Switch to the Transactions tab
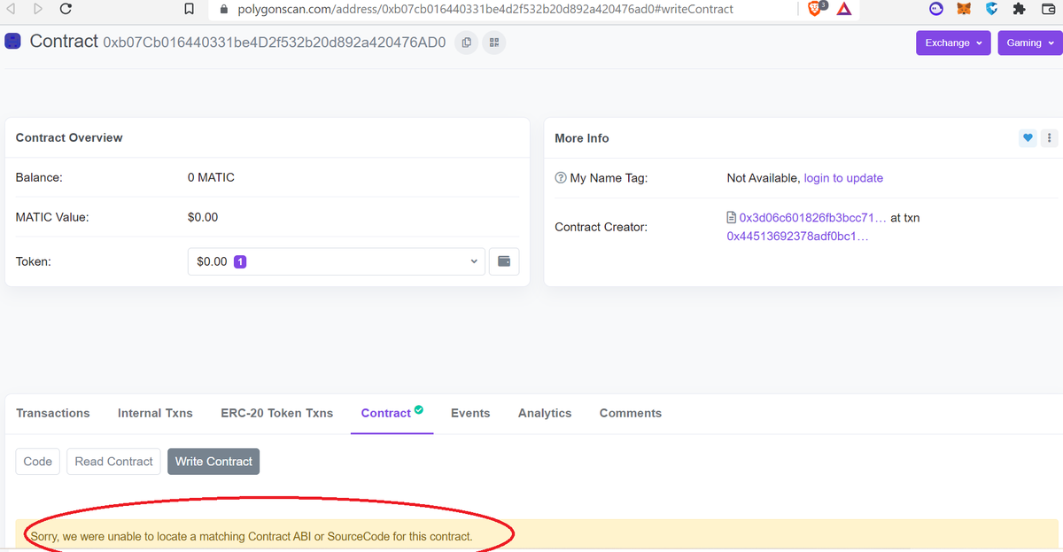The image size is (1063, 552). pos(53,413)
